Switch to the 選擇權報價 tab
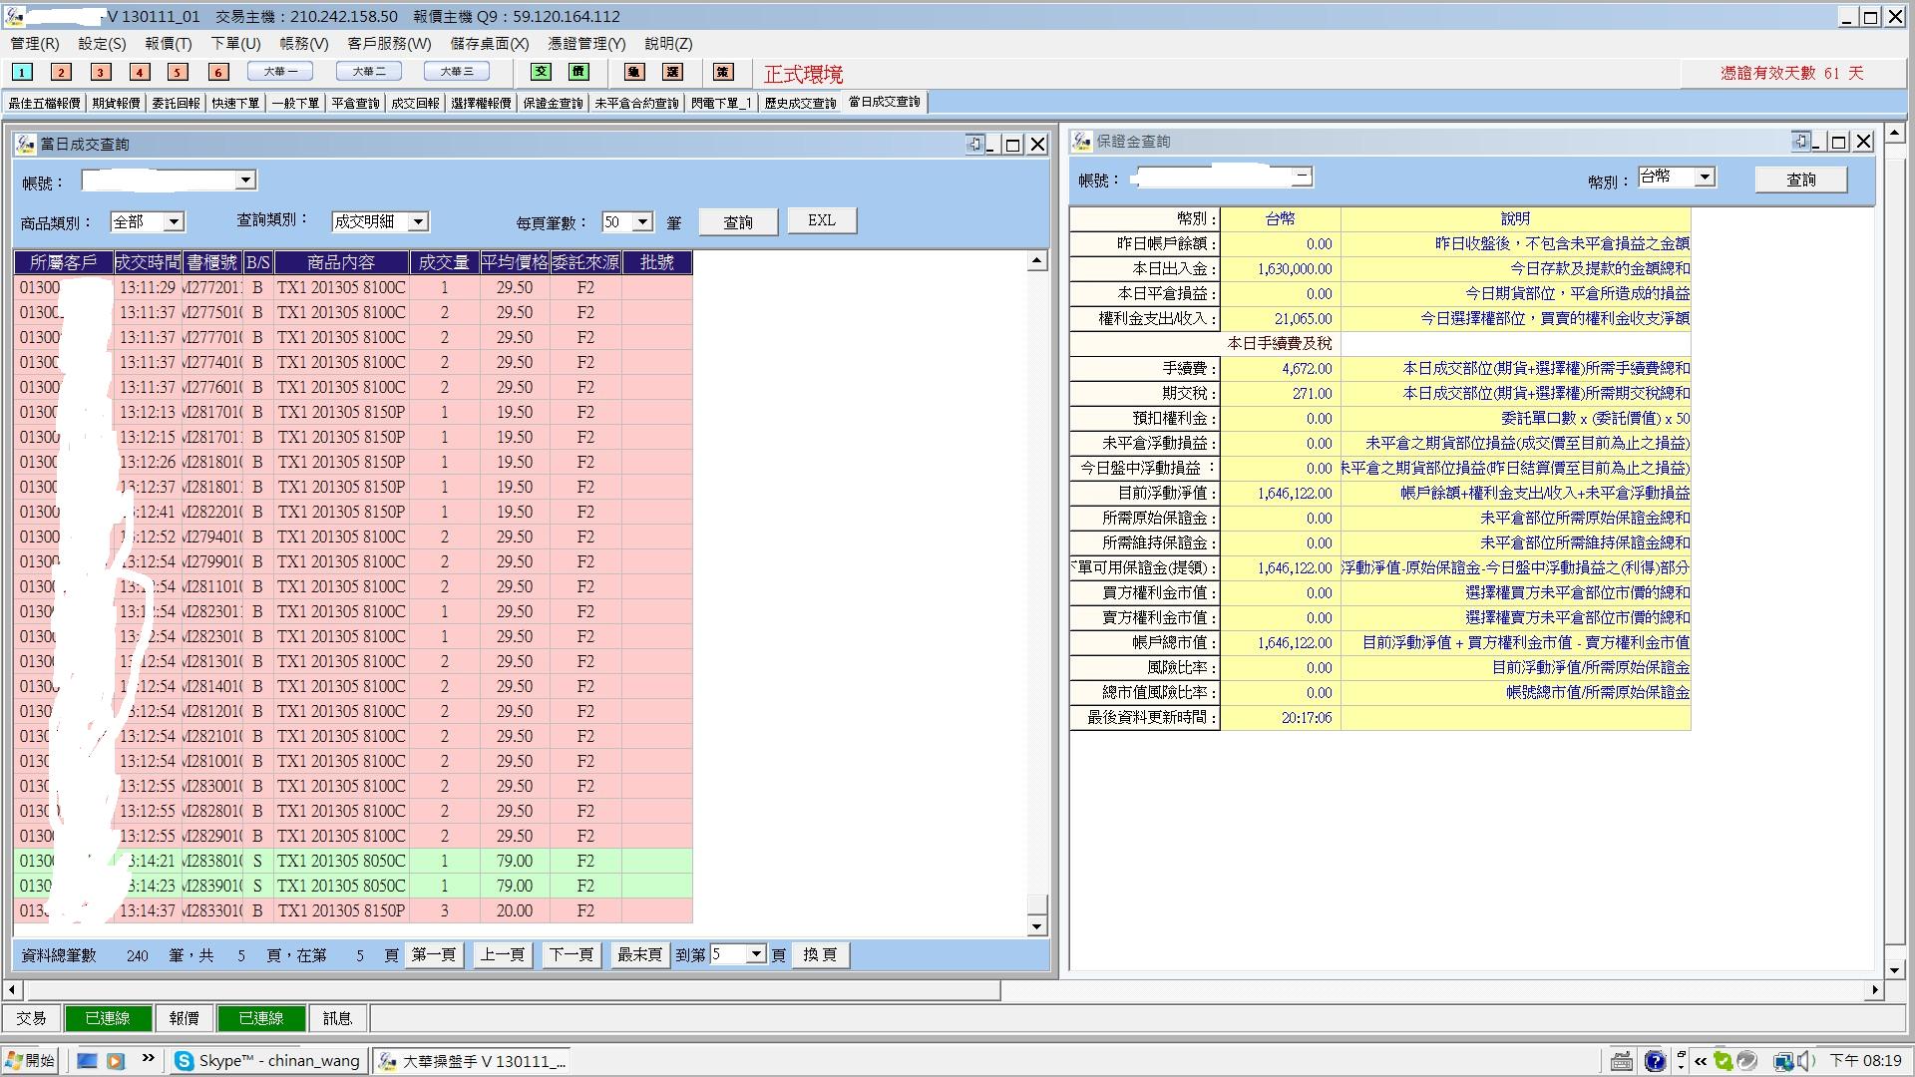Screen dimensions: 1915x1077 click(481, 103)
